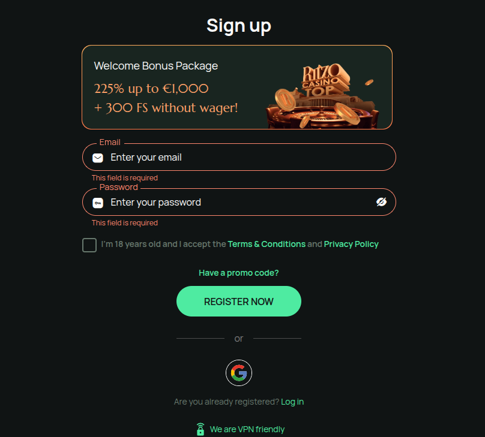Click the Welcome Bonus Package title
The image size is (485, 437).
point(156,66)
